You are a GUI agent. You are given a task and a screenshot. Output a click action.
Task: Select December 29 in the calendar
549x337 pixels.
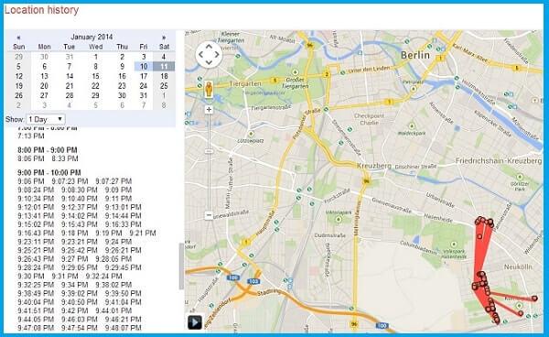[x=18, y=57]
